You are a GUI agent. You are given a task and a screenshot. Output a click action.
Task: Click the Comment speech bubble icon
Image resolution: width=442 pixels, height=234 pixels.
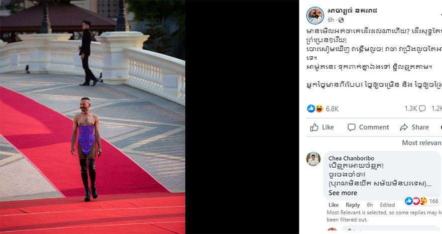tap(351, 128)
